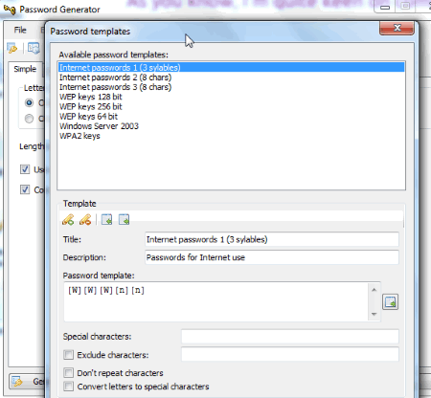Enable Don't repeat characters

click(x=68, y=372)
